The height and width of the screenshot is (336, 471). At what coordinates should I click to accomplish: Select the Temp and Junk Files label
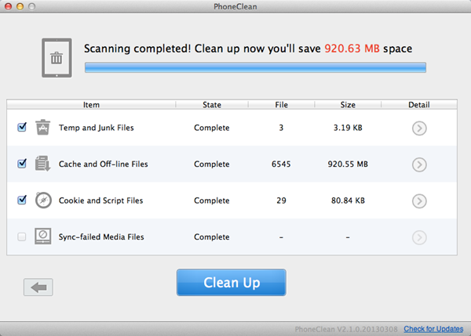point(96,128)
